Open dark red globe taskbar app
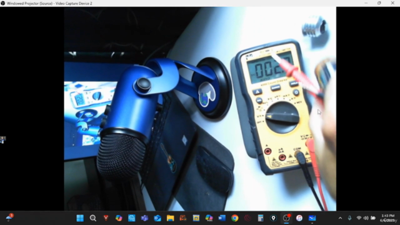400x225 pixels. [x=247, y=218]
